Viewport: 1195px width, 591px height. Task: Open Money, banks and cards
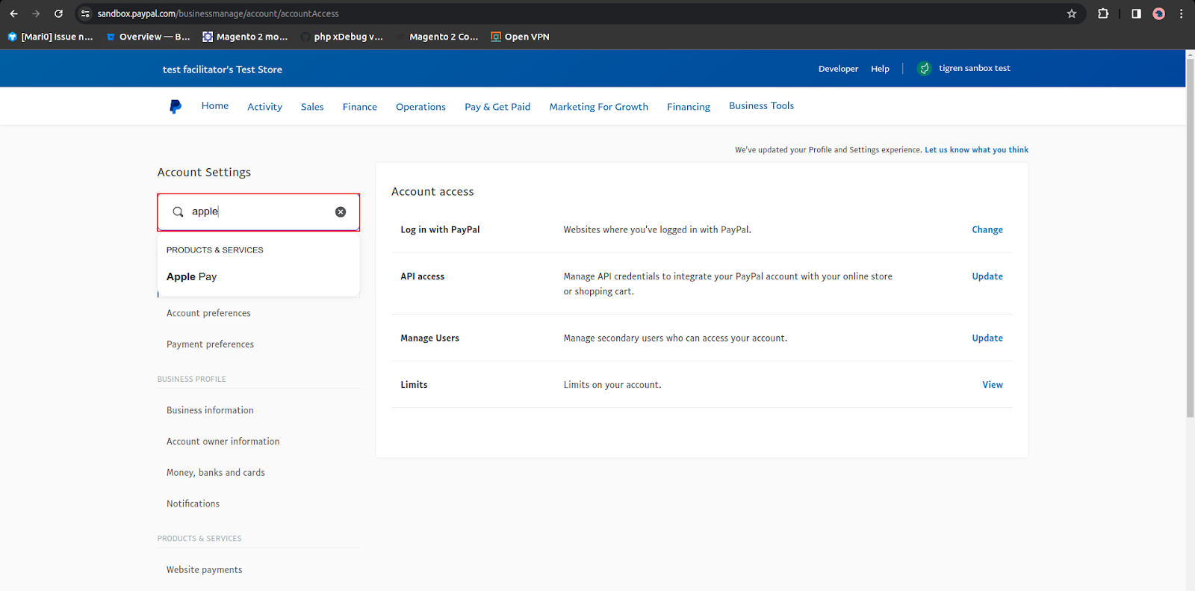pyautogui.click(x=215, y=473)
